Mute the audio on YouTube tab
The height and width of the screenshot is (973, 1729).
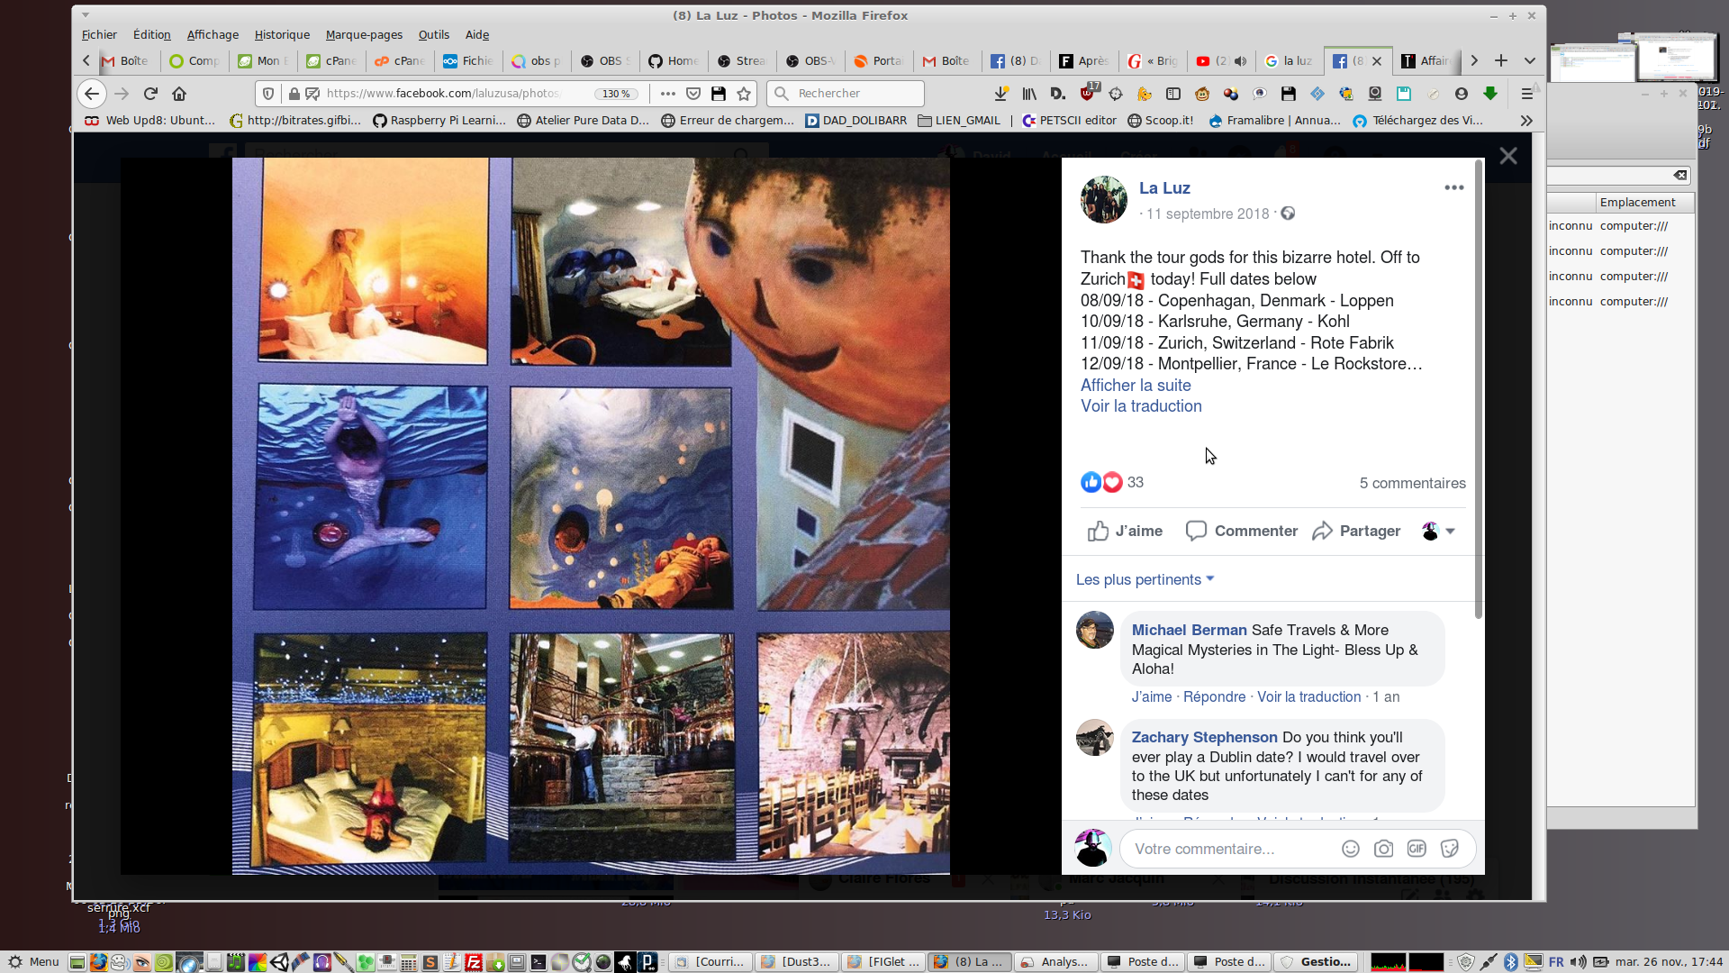[1240, 61]
